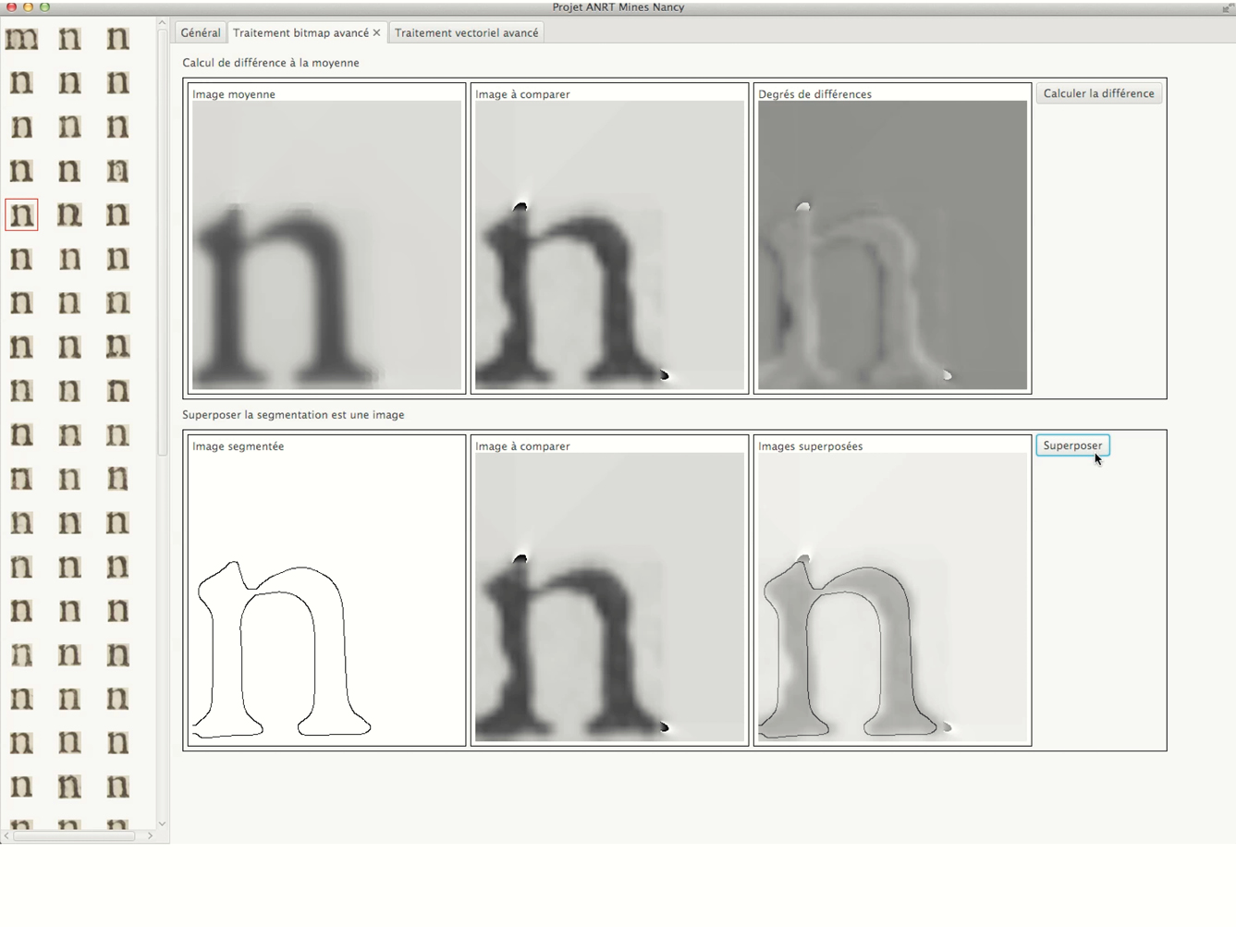Select the Traitement bitmap avancé tab
The width and height of the screenshot is (1236, 927).
(300, 32)
